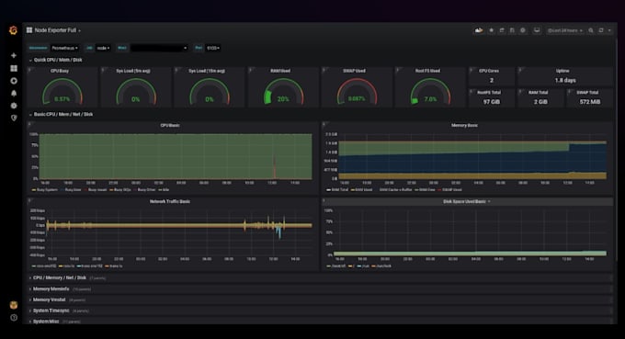Open the SWAP Used gauge panel title menu

pyautogui.click(x=354, y=71)
